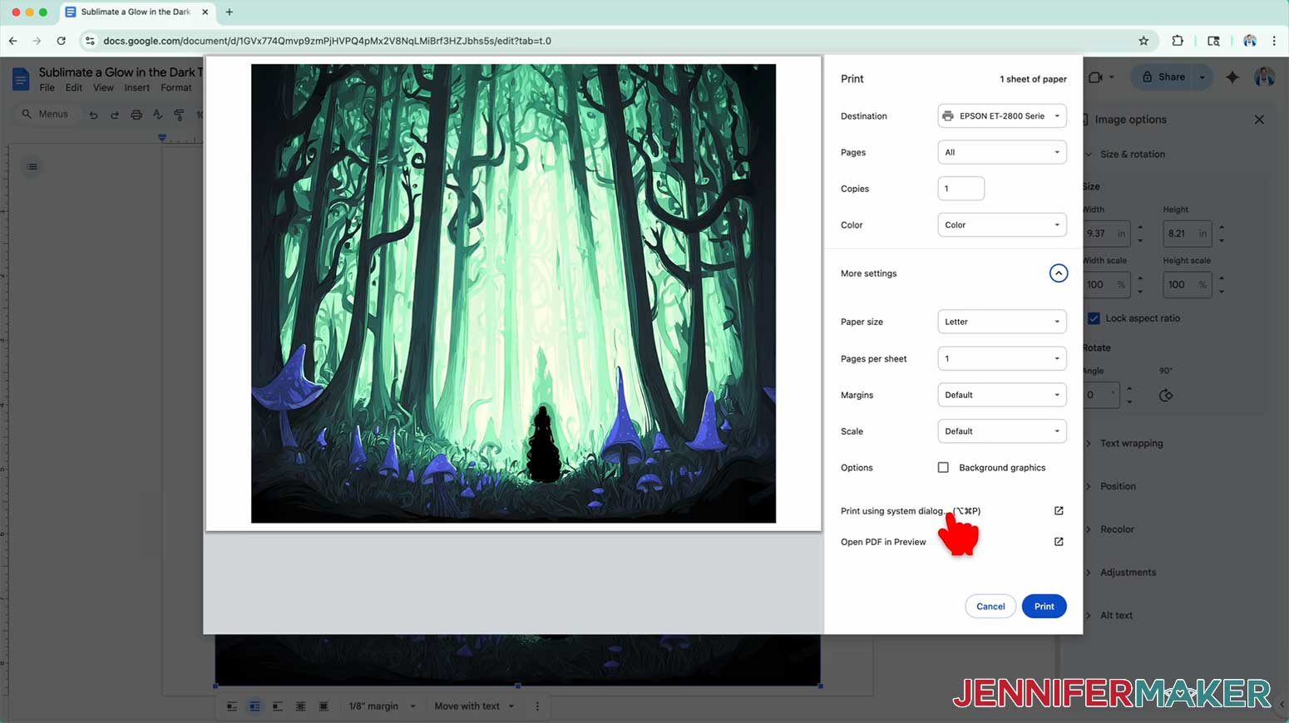Select the break text image icon
The image size is (1289, 723).
click(x=278, y=706)
